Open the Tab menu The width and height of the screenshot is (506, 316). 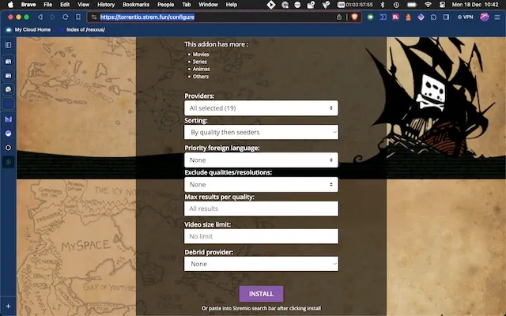[x=187, y=5]
